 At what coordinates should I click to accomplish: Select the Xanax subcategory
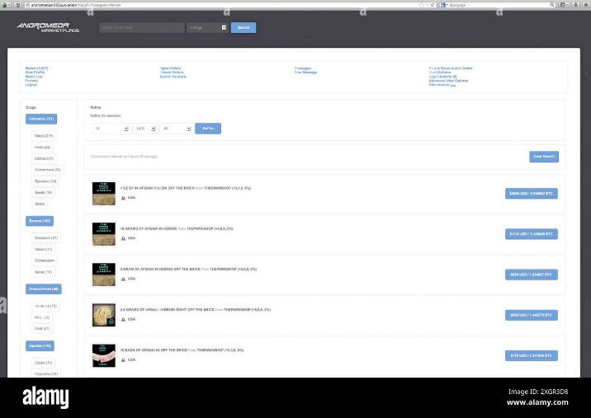[x=44, y=272]
